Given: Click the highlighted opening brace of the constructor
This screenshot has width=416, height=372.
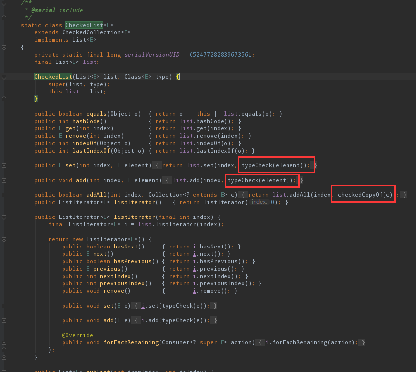Looking at the screenshot, I should (x=178, y=77).
